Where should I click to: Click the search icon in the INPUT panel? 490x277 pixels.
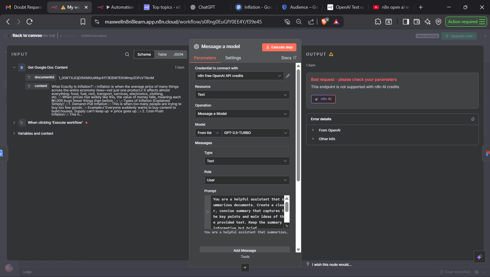tap(127, 55)
